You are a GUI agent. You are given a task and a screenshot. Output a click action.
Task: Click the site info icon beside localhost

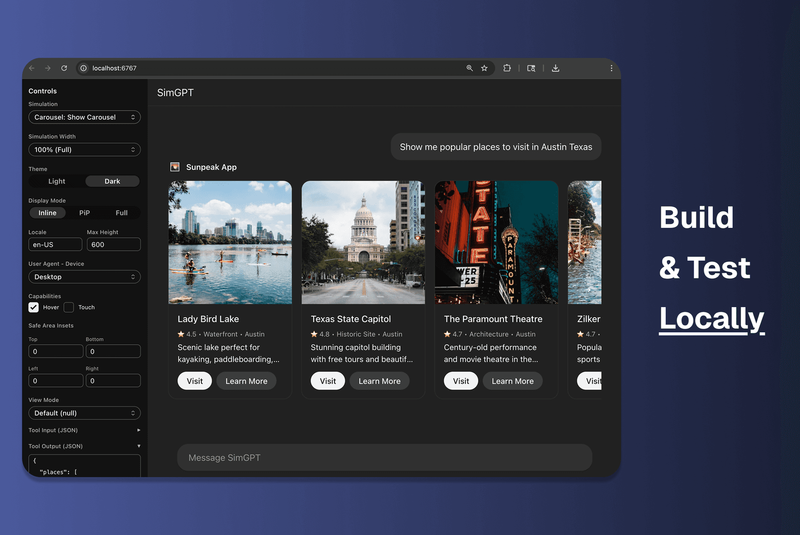84,68
